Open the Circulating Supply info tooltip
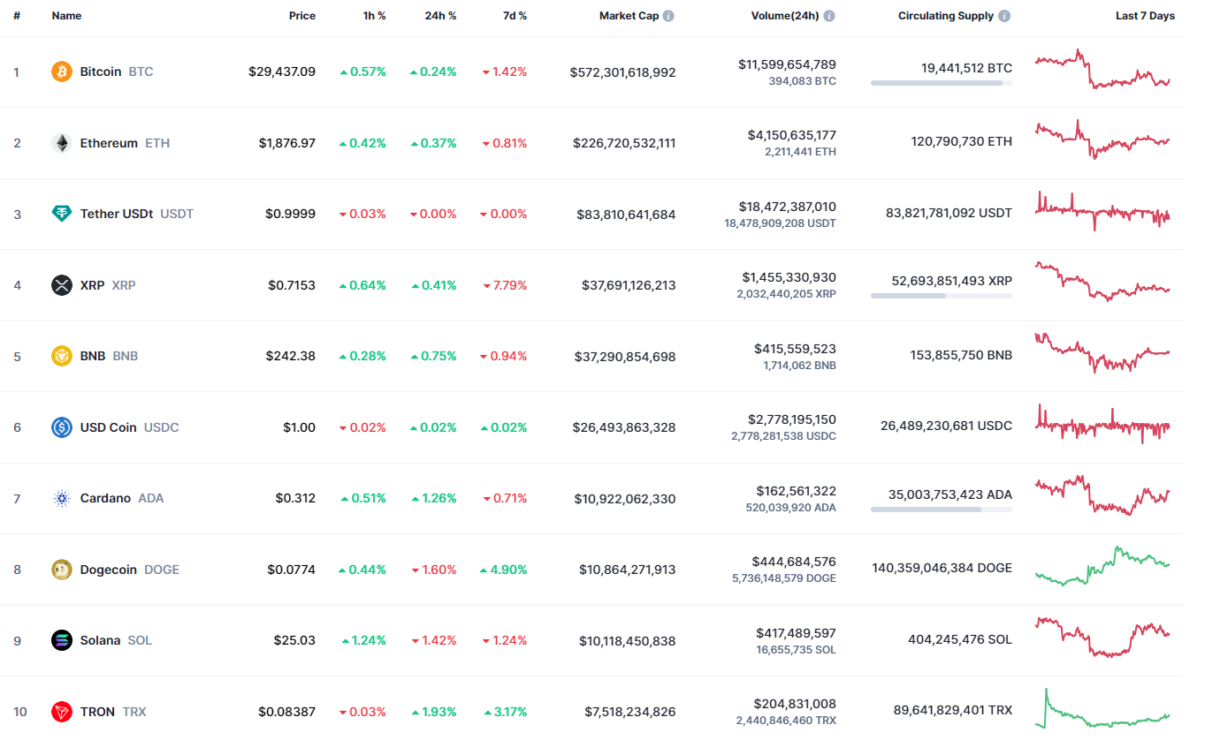The width and height of the screenshot is (1205, 740). [x=1003, y=15]
